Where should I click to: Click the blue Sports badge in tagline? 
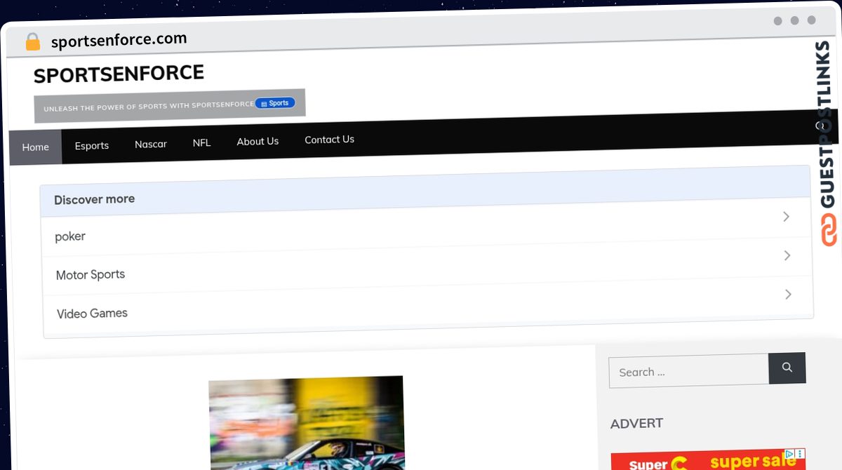coord(275,103)
